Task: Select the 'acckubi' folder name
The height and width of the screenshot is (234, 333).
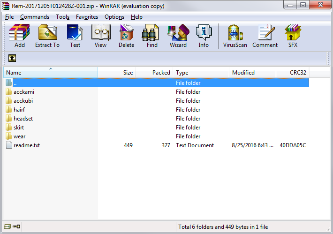Action: pyautogui.click(x=23, y=101)
